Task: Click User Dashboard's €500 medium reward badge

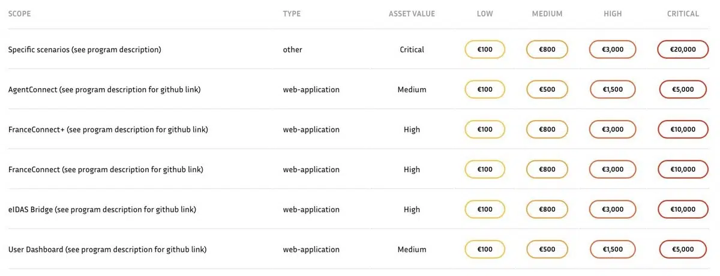Action: click(x=547, y=249)
